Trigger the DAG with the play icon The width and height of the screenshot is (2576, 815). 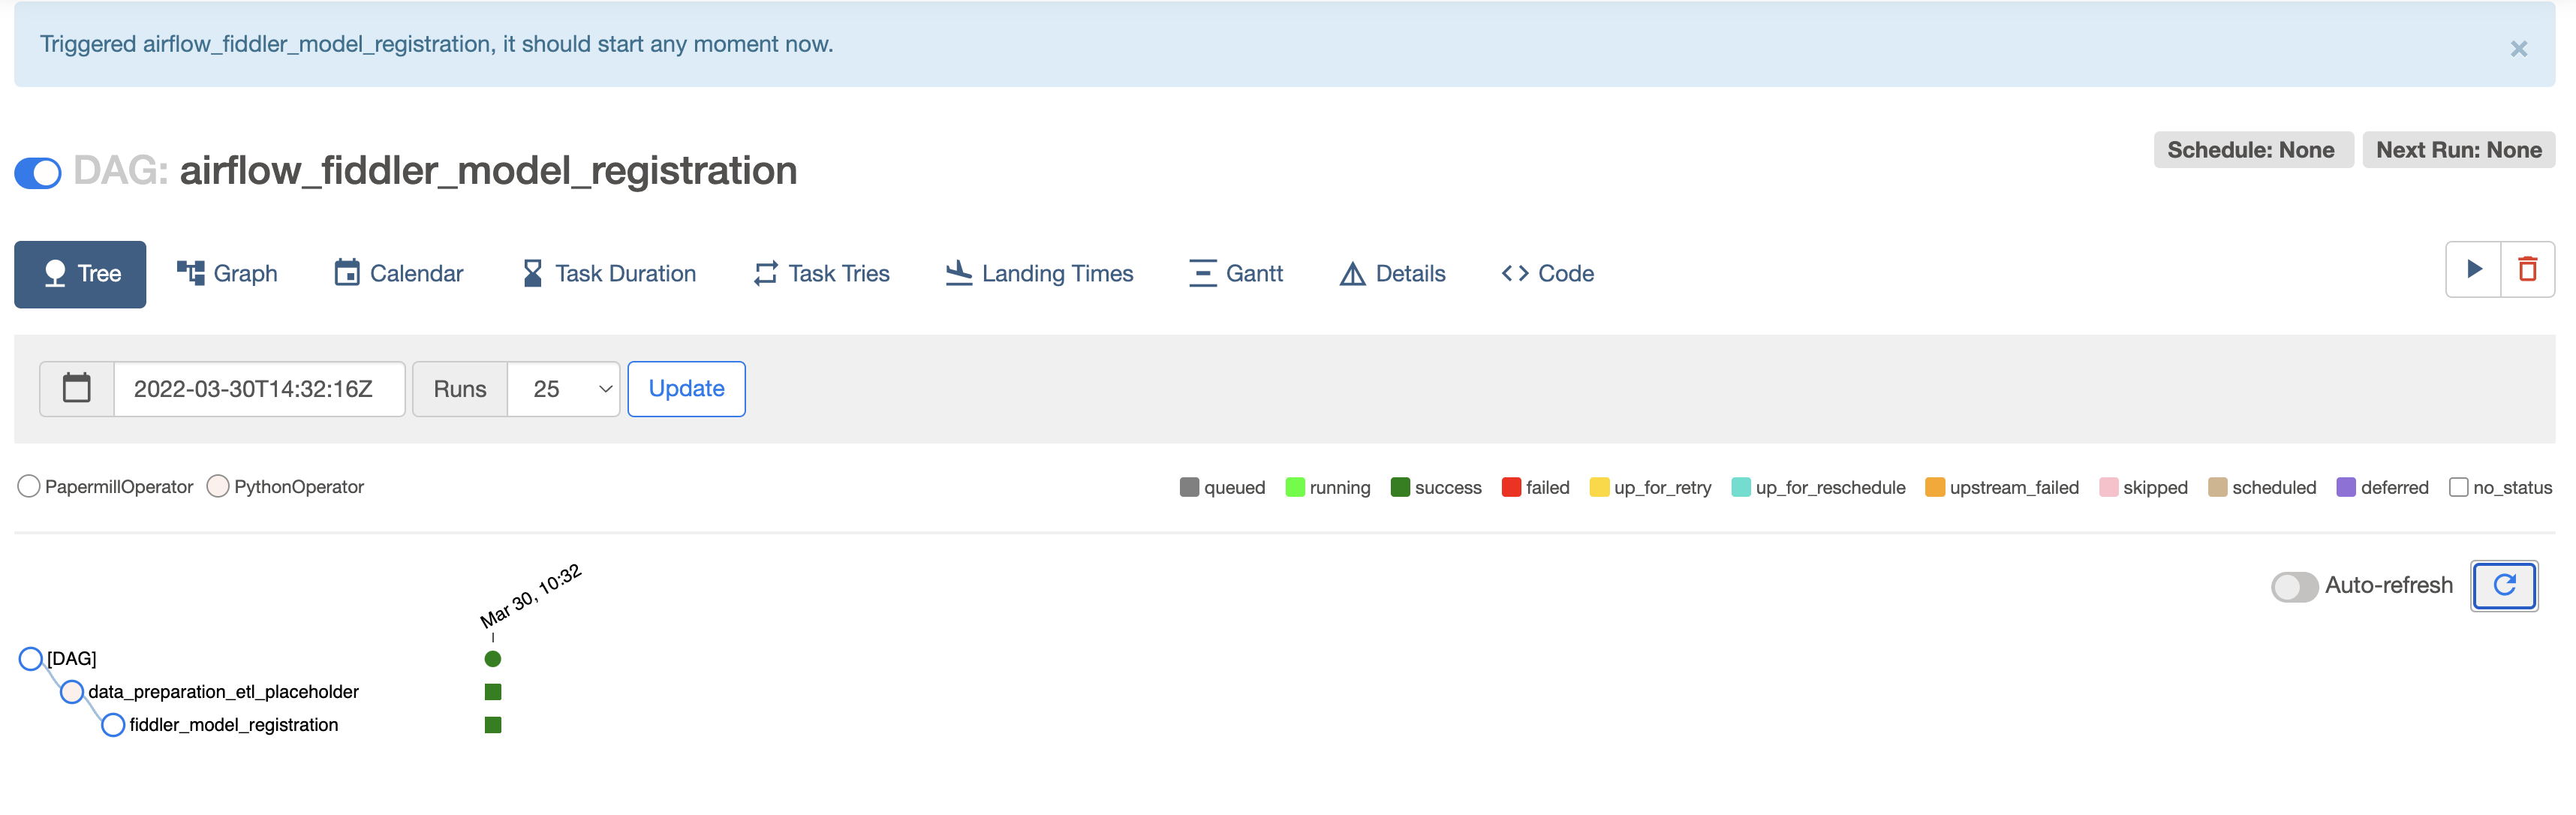click(x=2473, y=269)
